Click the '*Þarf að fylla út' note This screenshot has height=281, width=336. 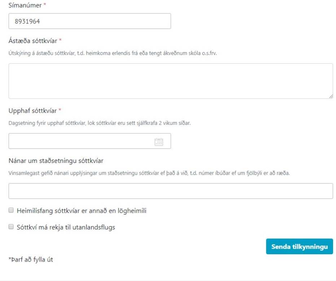click(31, 260)
